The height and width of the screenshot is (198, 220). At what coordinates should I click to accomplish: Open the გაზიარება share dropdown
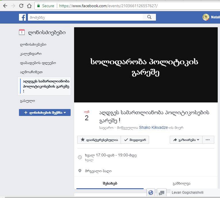click(186, 140)
